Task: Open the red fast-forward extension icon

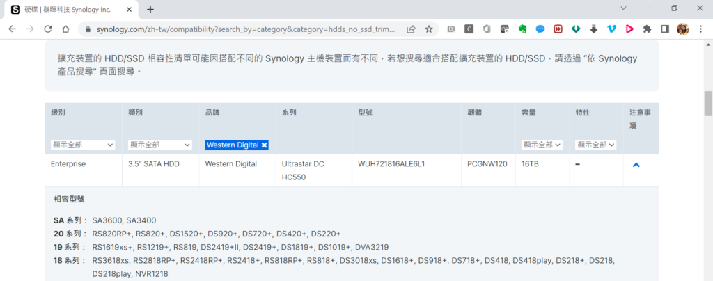Action: [558, 29]
